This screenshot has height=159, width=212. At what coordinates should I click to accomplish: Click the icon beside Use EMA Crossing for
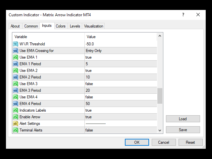click(16, 51)
